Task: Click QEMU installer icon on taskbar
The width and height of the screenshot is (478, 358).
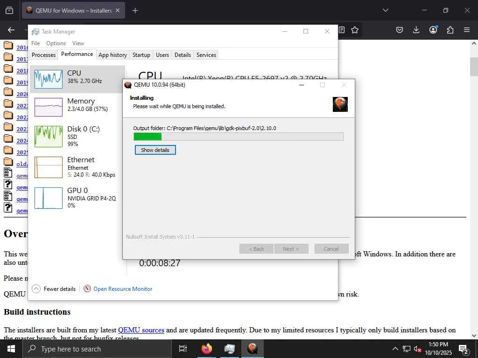Action: [x=253, y=349]
